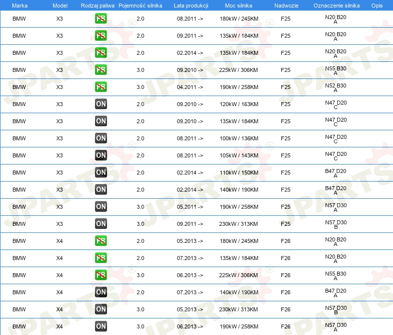Click the PB icon for X4 225kW / 306KM

pos(101,275)
